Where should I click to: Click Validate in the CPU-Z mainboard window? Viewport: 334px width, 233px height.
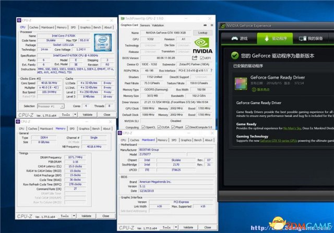coord(188,227)
